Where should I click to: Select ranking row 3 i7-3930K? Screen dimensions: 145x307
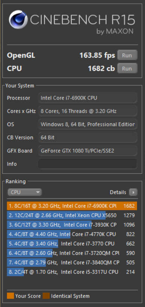click(72, 225)
